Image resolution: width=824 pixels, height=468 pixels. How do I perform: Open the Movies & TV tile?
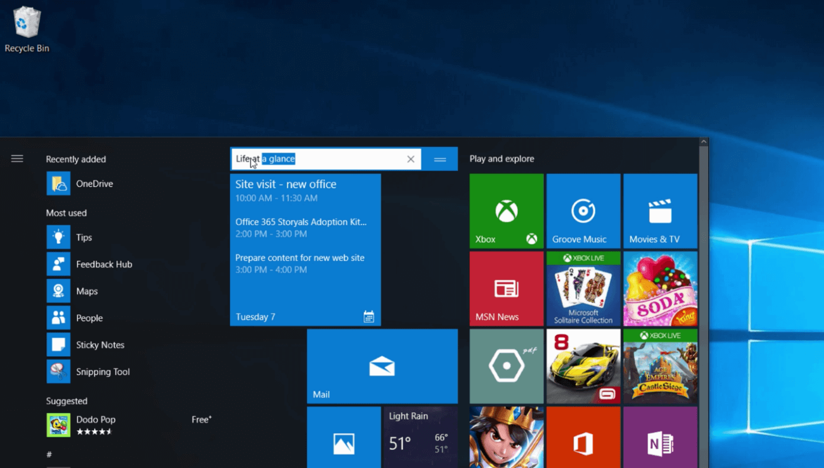[x=660, y=211]
